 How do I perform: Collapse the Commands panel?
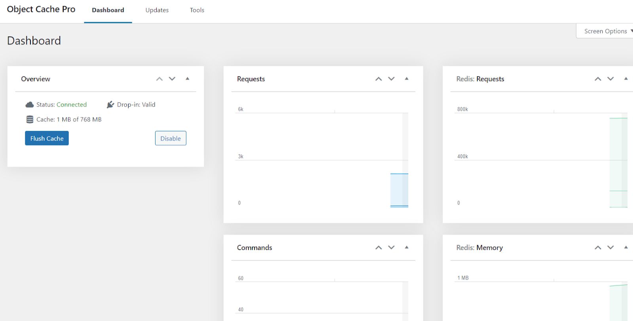click(406, 247)
